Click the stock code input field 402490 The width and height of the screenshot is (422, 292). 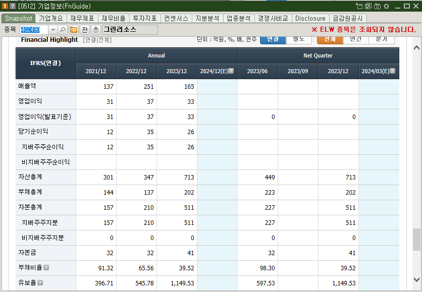coord(34,30)
